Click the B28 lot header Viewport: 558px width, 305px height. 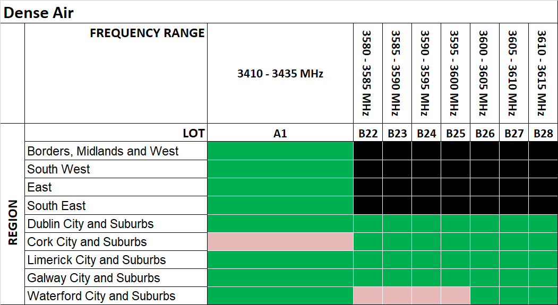tap(543, 134)
